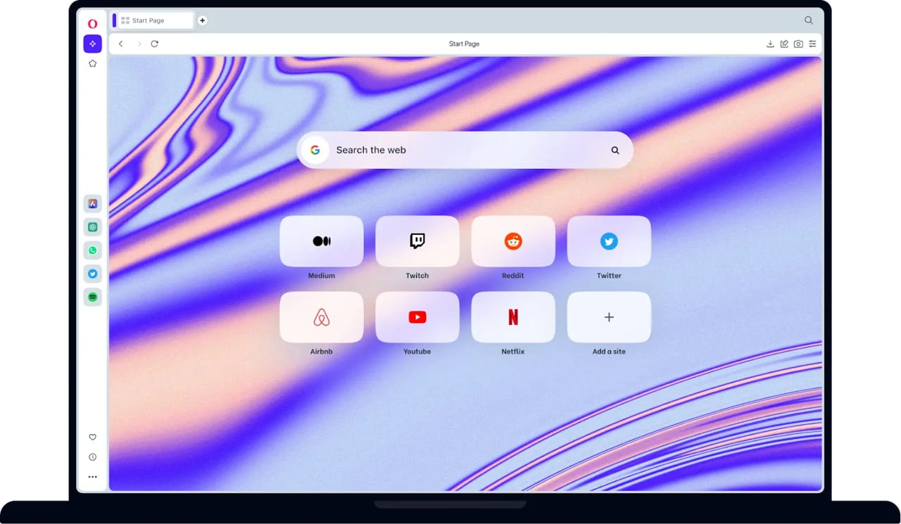Open the Twitch speed dial tile
The height and width of the screenshot is (524, 901).
click(417, 241)
